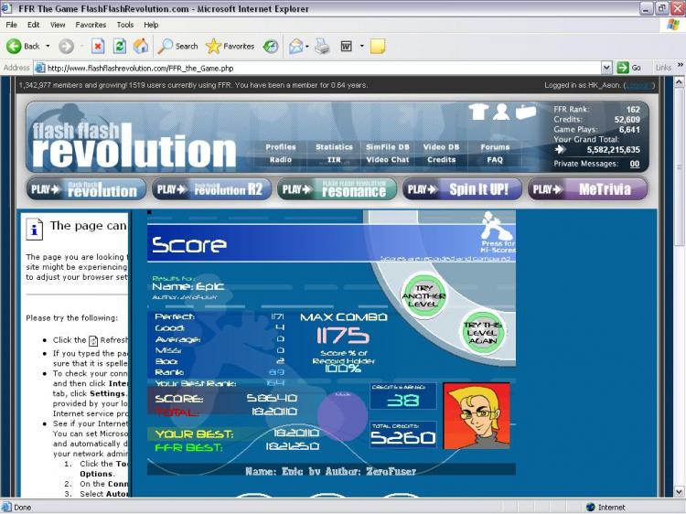Open the Statistics link in site navigation
Screen dimensions: 686x514
(334, 147)
